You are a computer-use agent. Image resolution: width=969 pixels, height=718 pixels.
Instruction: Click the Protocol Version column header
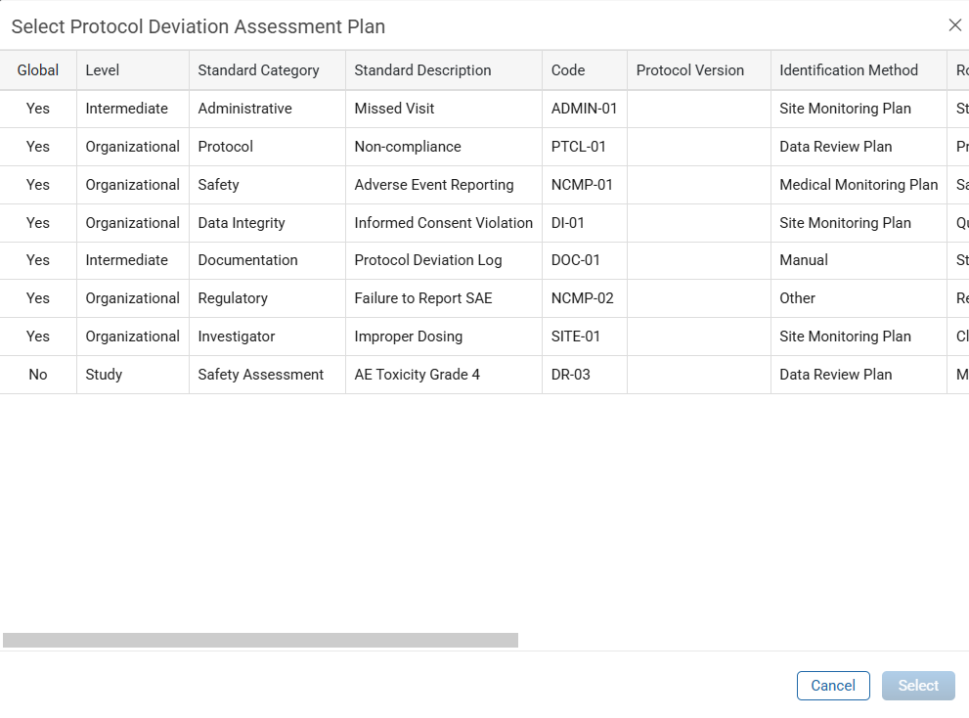699,70
